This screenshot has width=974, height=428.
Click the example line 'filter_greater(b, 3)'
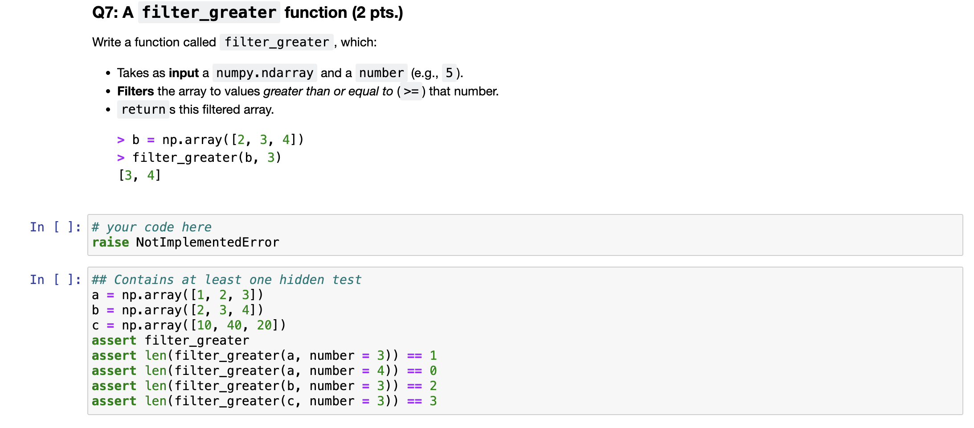199,157
